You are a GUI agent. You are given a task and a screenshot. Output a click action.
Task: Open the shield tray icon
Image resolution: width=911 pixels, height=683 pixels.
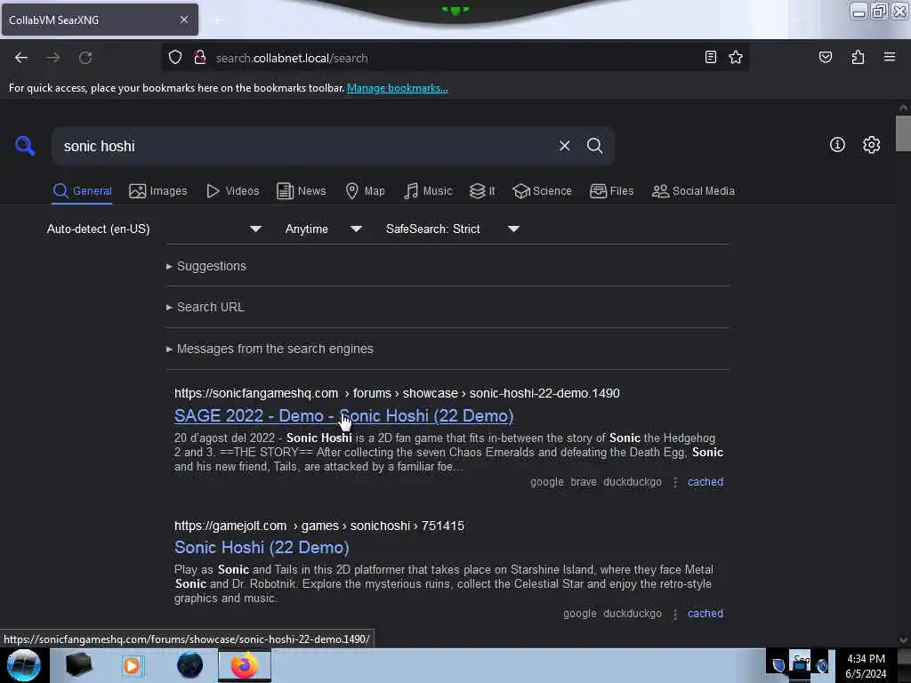(778, 665)
